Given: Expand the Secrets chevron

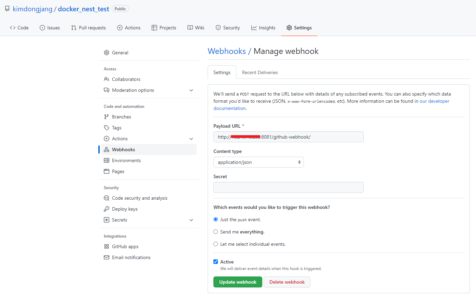Looking at the screenshot, I should pyautogui.click(x=191, y=220).
